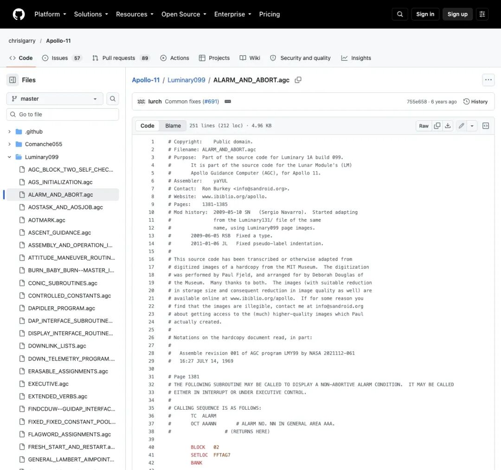Switch to the Code view toggle

148,126
